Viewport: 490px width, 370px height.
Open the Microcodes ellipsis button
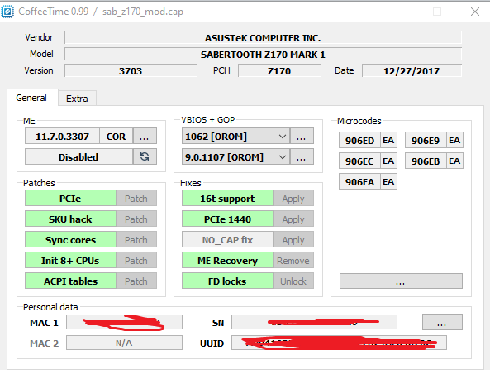[401, 281]
